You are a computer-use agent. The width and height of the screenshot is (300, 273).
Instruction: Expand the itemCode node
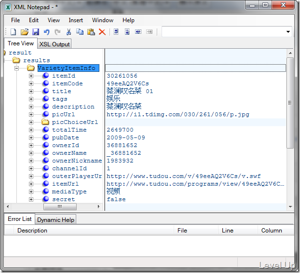coord(31,83)
